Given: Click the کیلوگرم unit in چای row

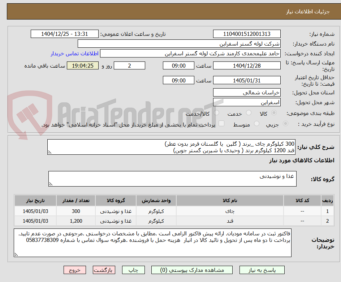Looking at the screenshot, I should click(156, 211).
